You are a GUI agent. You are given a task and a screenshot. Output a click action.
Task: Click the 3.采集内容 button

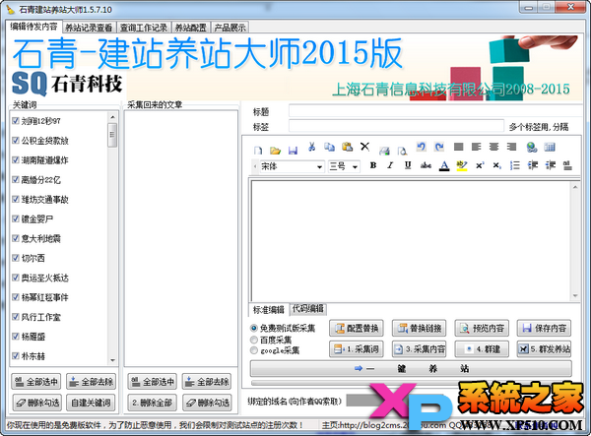coord(420,349)
